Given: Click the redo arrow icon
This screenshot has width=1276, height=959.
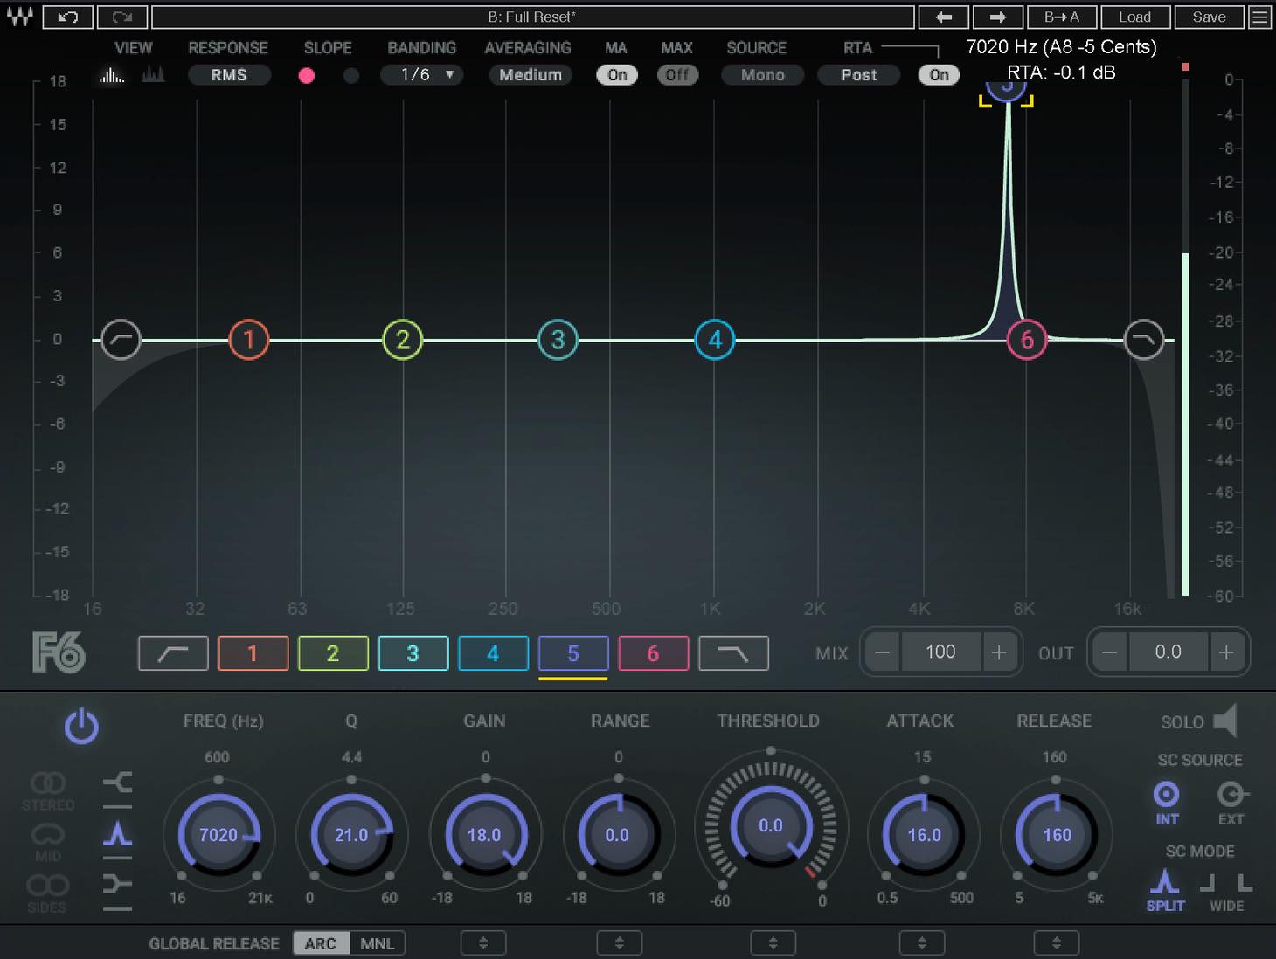Looking at the screenshot, I should click(122, 17).
